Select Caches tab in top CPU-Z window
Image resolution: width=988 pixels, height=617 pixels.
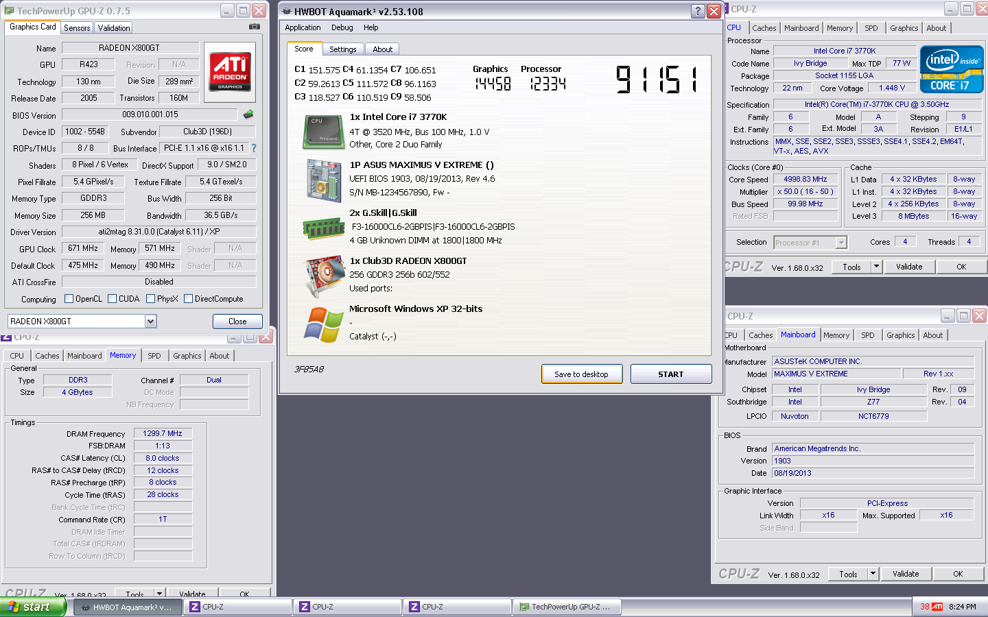point(764,28)
